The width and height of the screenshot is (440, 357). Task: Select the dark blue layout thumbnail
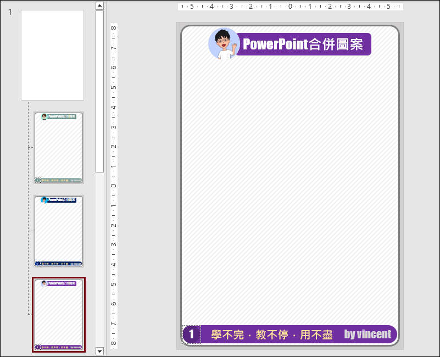[x=59, y=231]
